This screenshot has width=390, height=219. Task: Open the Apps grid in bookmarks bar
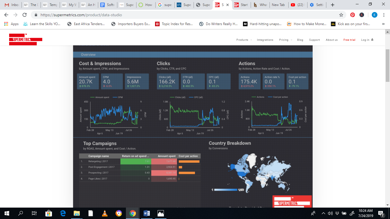coord(11,24)
